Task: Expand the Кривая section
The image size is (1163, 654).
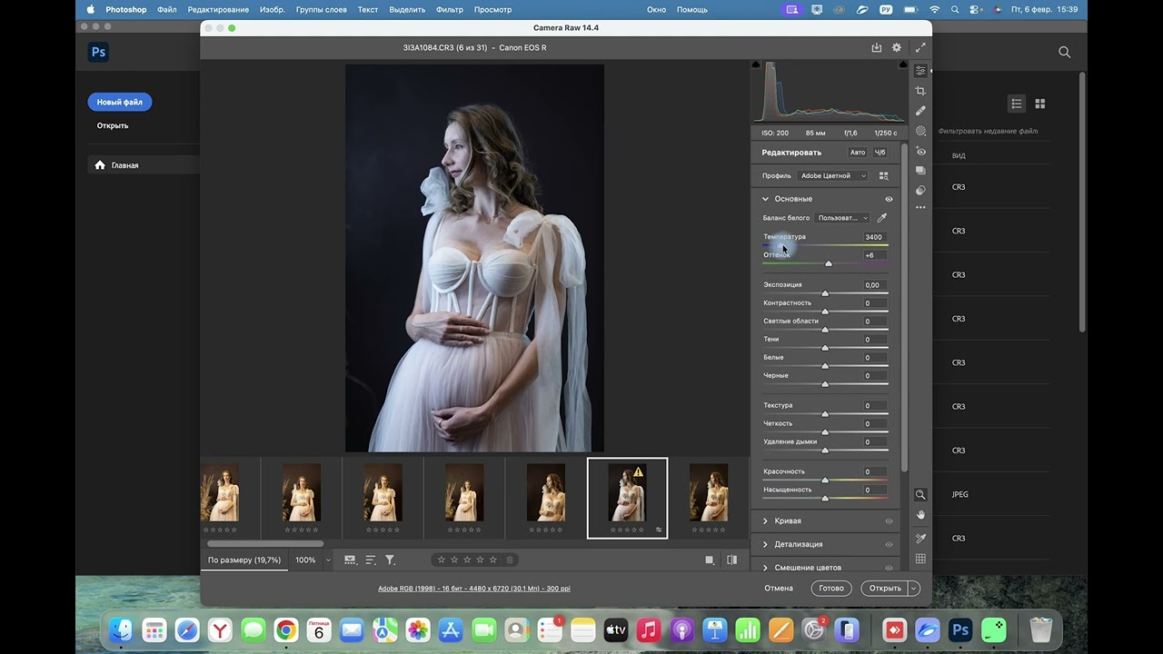Action: [765, 521]
